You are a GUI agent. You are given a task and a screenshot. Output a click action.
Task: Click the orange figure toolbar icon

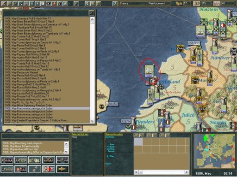click(54, 3)
